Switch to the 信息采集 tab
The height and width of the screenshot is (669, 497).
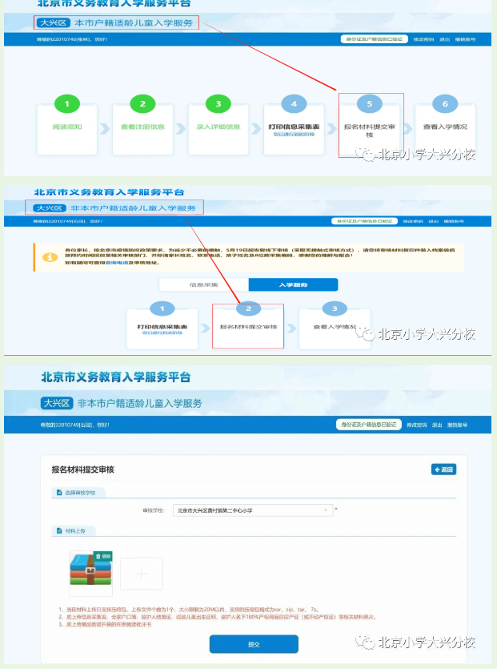[203, 284]
